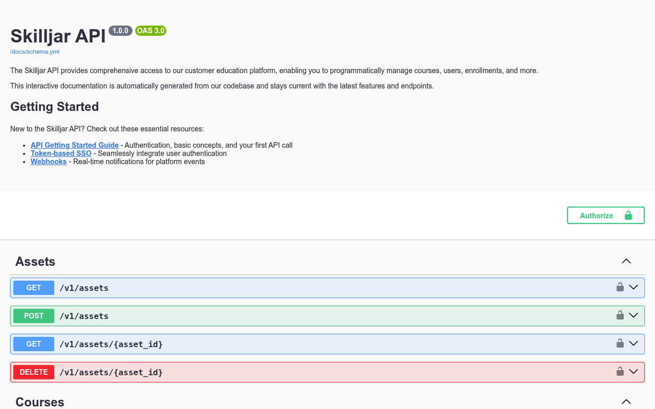
Task: Visit the Webhooks documentation link
Action: point(49,162)
